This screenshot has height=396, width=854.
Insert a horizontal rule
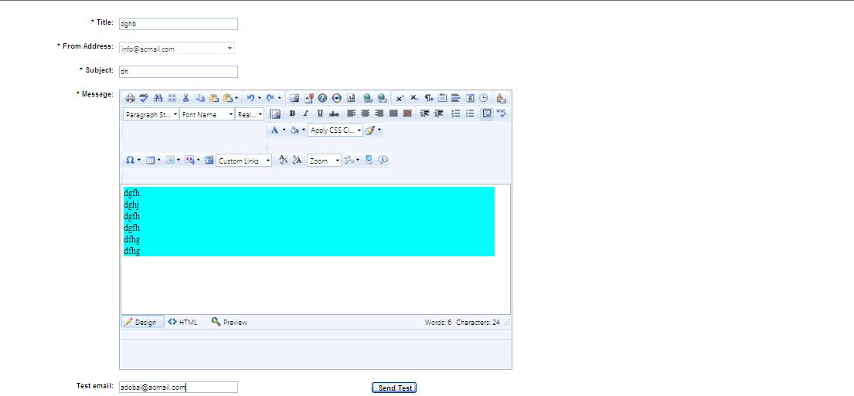coord(456,99)
